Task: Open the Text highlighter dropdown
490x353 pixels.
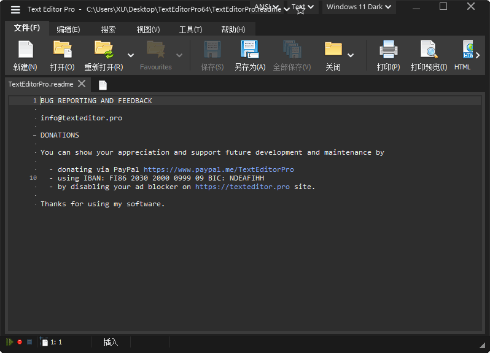Action: point(303,7)
